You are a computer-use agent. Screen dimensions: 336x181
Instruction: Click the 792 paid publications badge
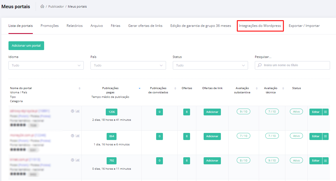tap(112, 161)
